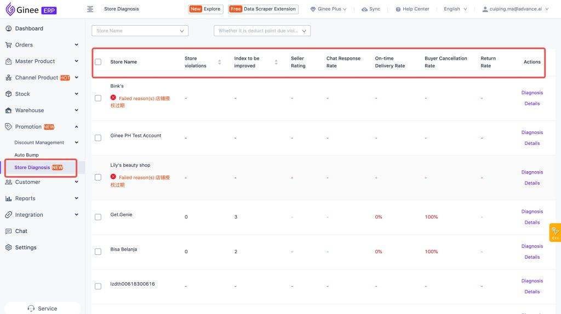This screenshot has width=561, height=314.
Task: Click Details link for Bisa Belanja
Action: (532, 257)
